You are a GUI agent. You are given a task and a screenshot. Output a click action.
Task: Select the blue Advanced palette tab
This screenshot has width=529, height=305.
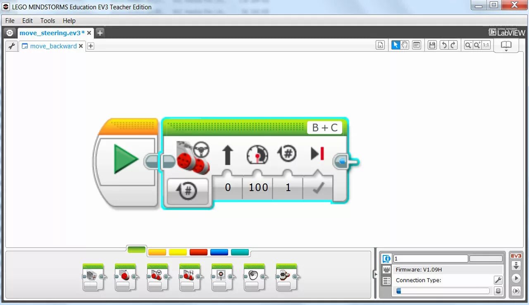point(219,252)
